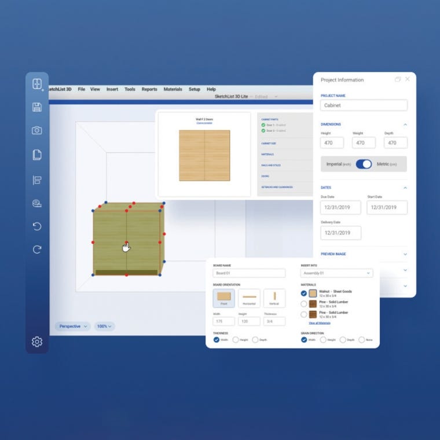Click the green check beside Door 1

click(263, 125)
